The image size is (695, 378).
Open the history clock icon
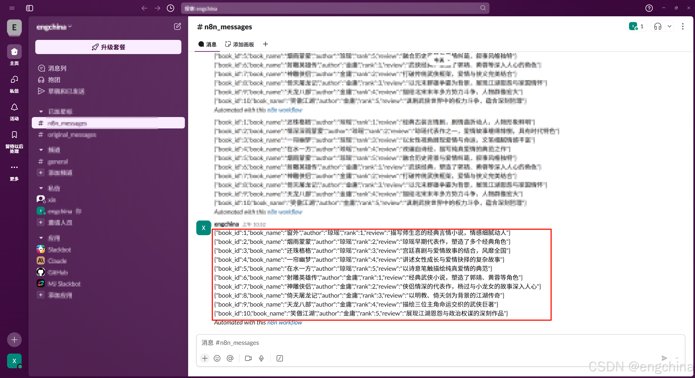coord(170,8)
